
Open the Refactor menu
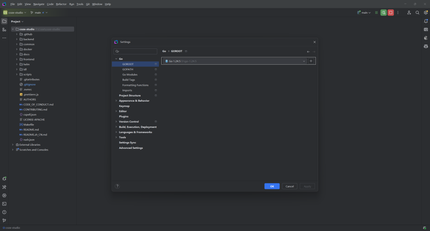point(61,4)
